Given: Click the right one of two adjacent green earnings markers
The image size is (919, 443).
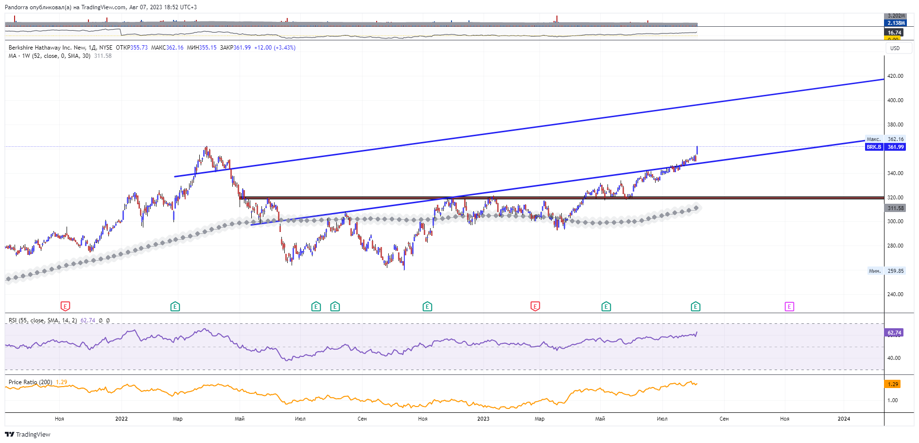Looking at the screenshot, I should click(x=335, y=306).
